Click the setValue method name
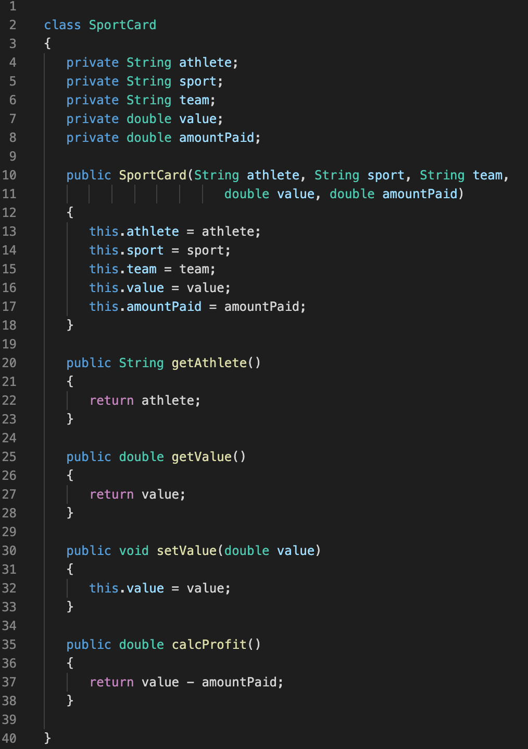Screen dimensions: 528x749 coord(186,551)
